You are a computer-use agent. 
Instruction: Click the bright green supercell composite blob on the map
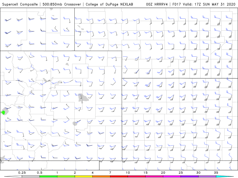(x=3, y=112)
